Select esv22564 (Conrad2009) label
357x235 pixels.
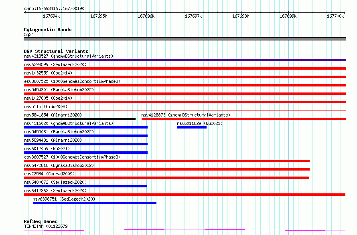click(x=49, y=174)
